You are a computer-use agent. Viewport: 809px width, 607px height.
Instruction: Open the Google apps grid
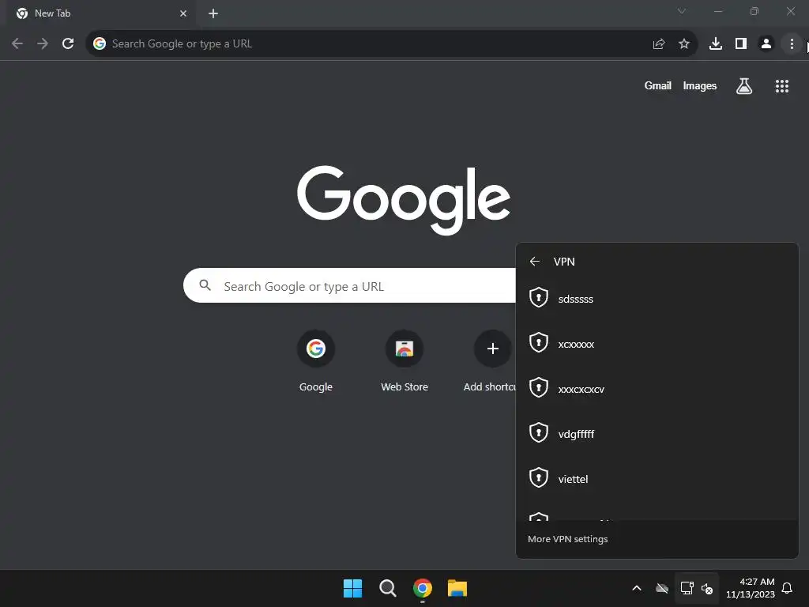[x=782, y=86]
